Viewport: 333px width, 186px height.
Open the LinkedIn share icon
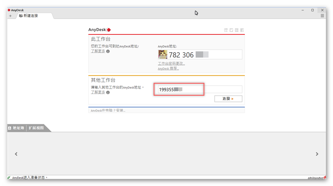[x=226, y=30]
